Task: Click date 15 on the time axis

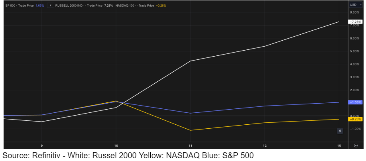Action: coord(339,146)
